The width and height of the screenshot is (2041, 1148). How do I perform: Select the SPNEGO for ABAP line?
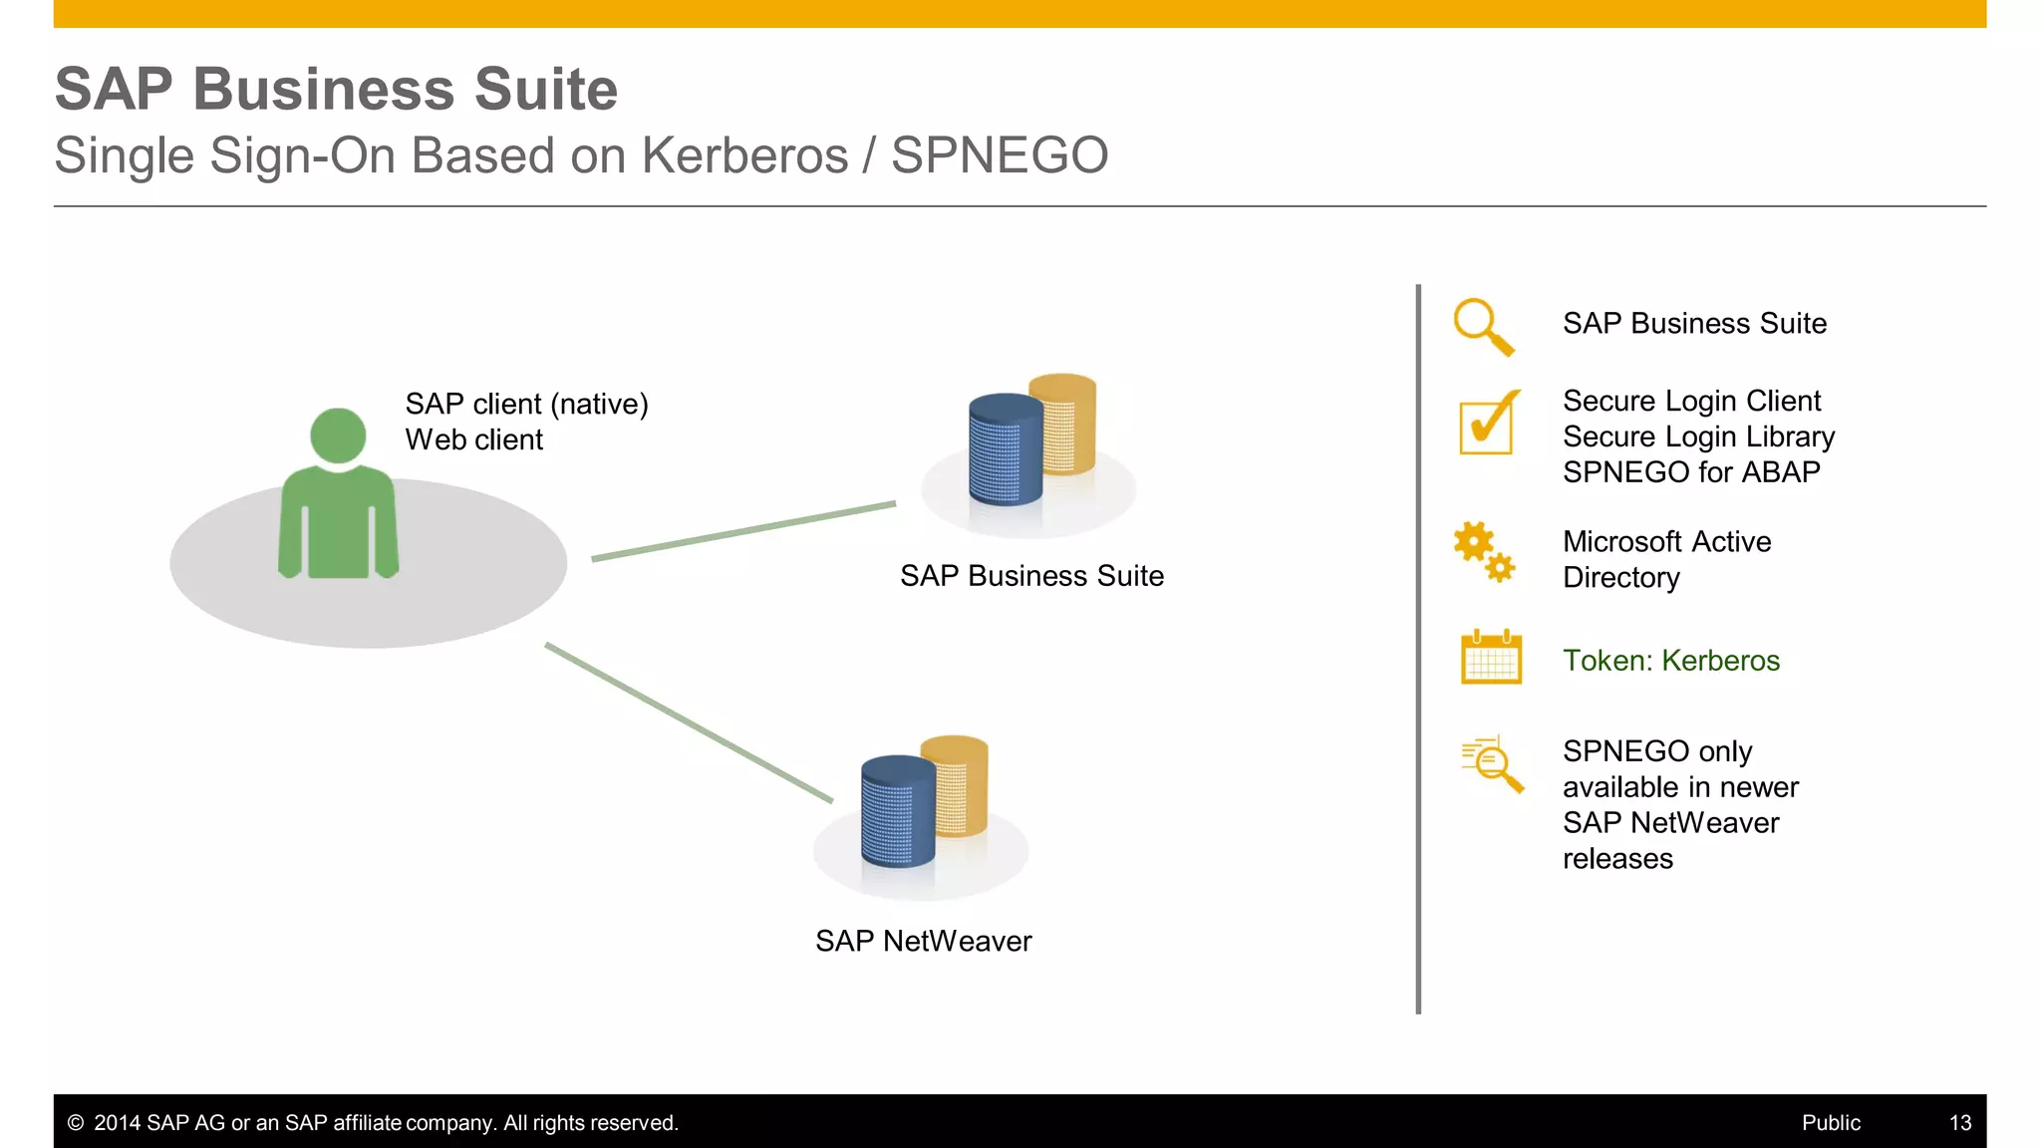point(1691,471)
